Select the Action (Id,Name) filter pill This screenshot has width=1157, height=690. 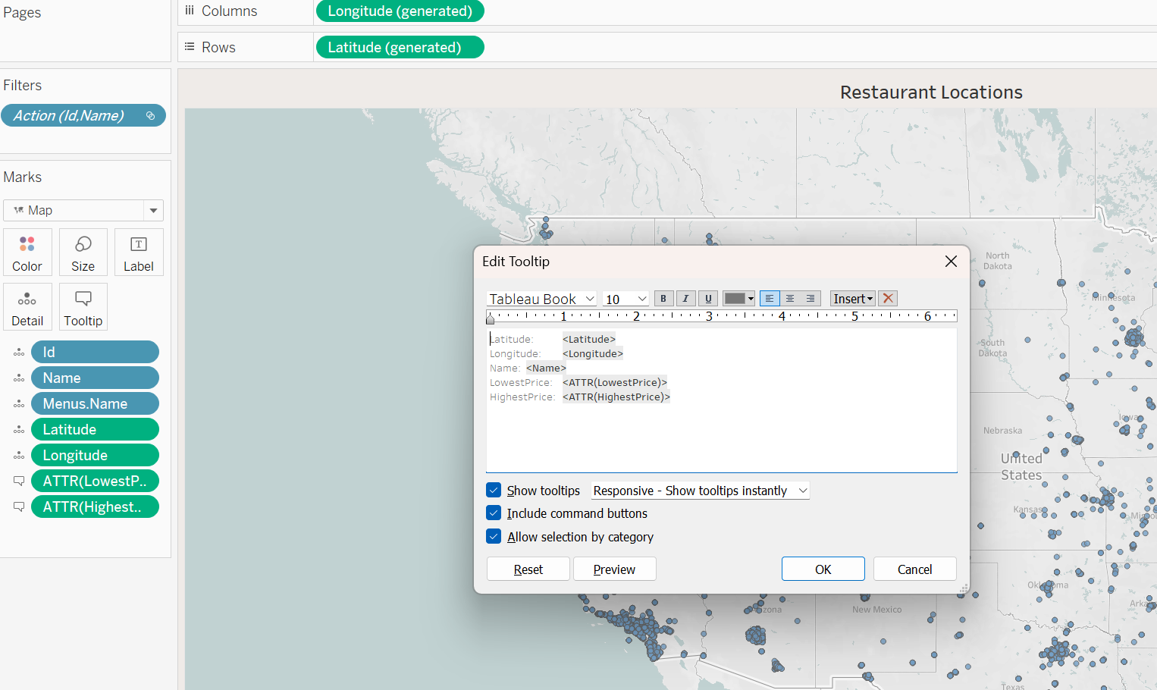coord(83,116)
